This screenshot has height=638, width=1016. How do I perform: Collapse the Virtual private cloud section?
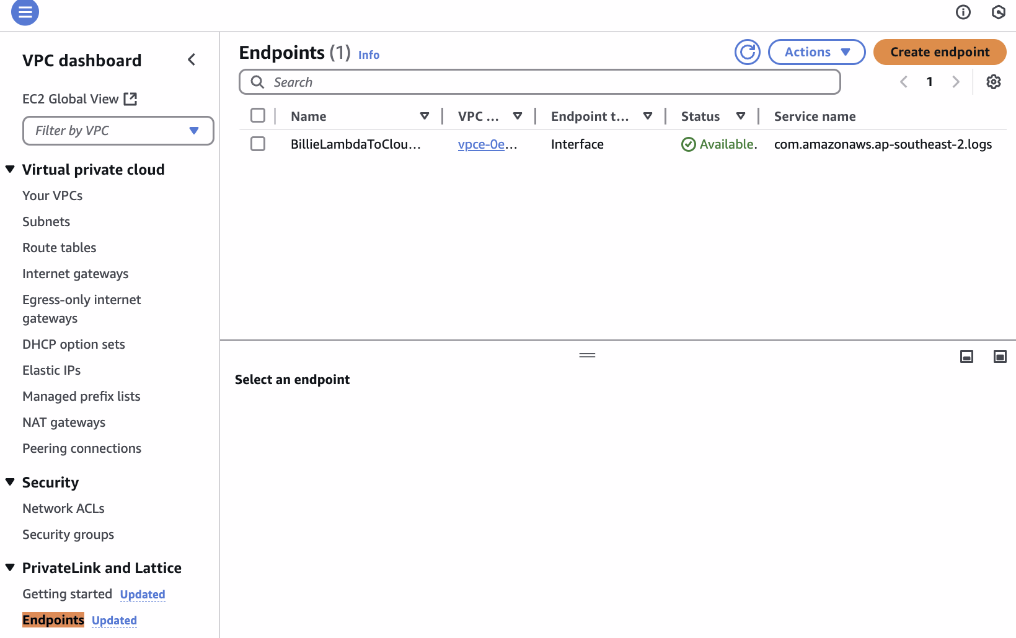click(10, 169)
